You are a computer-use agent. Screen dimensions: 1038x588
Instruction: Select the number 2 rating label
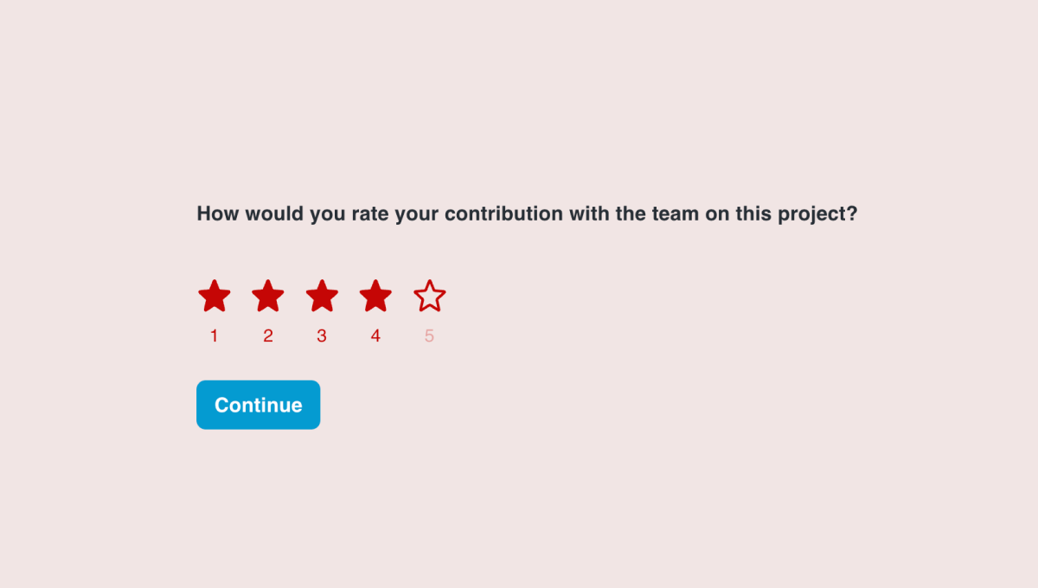tap(268, 336)
